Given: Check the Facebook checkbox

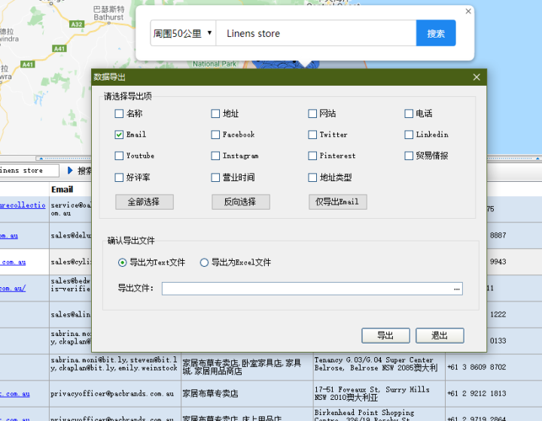Looking at the screenshot, I should (x=215, y=135).
